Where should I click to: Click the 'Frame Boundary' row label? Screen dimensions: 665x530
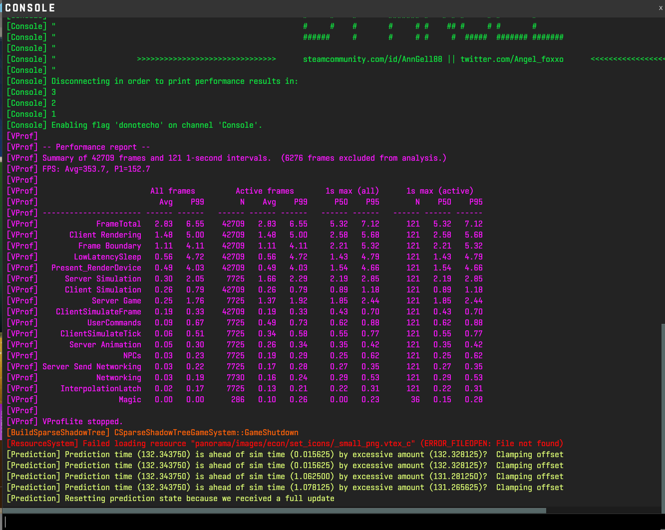[110, 246]
